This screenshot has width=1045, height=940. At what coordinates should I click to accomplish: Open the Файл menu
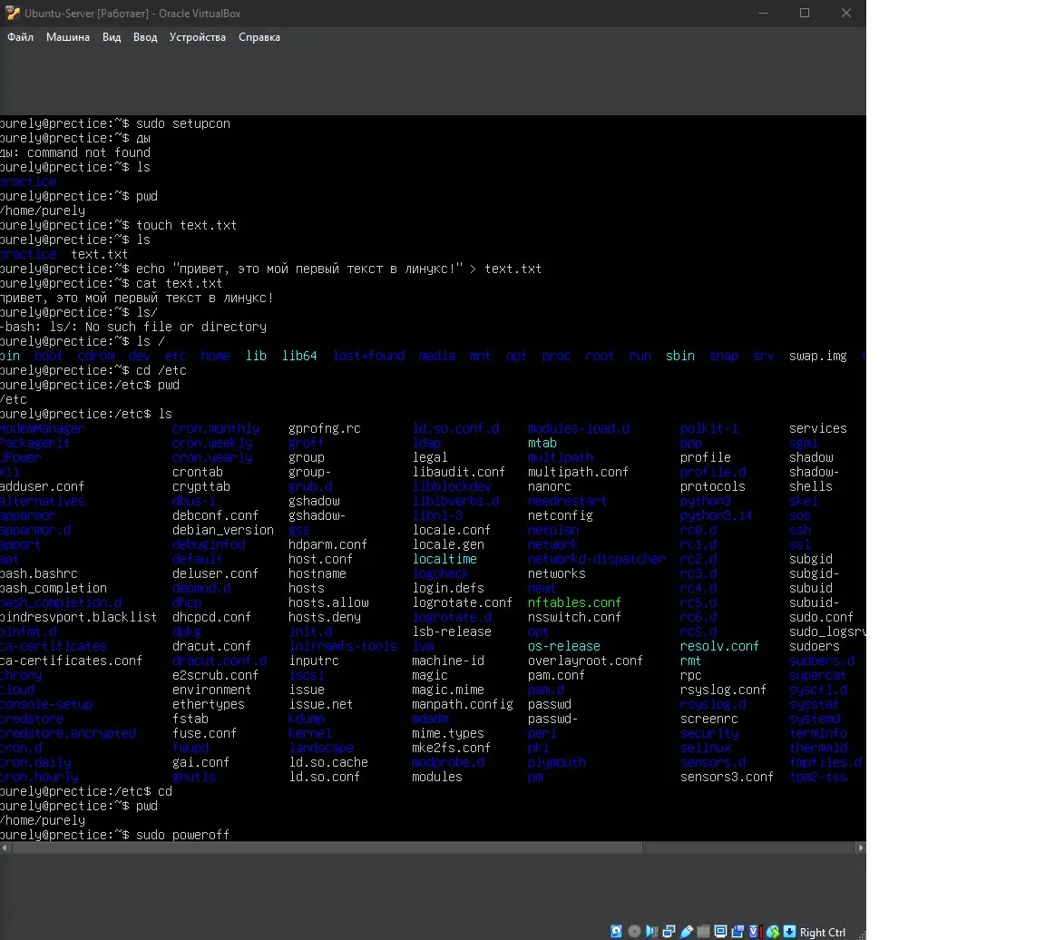(21, 37)
